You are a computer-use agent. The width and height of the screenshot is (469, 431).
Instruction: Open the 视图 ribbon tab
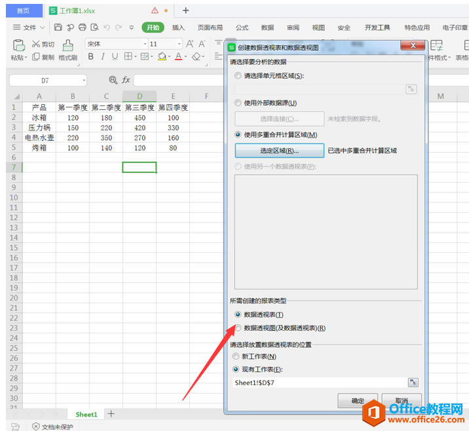[x=318, y=28]
